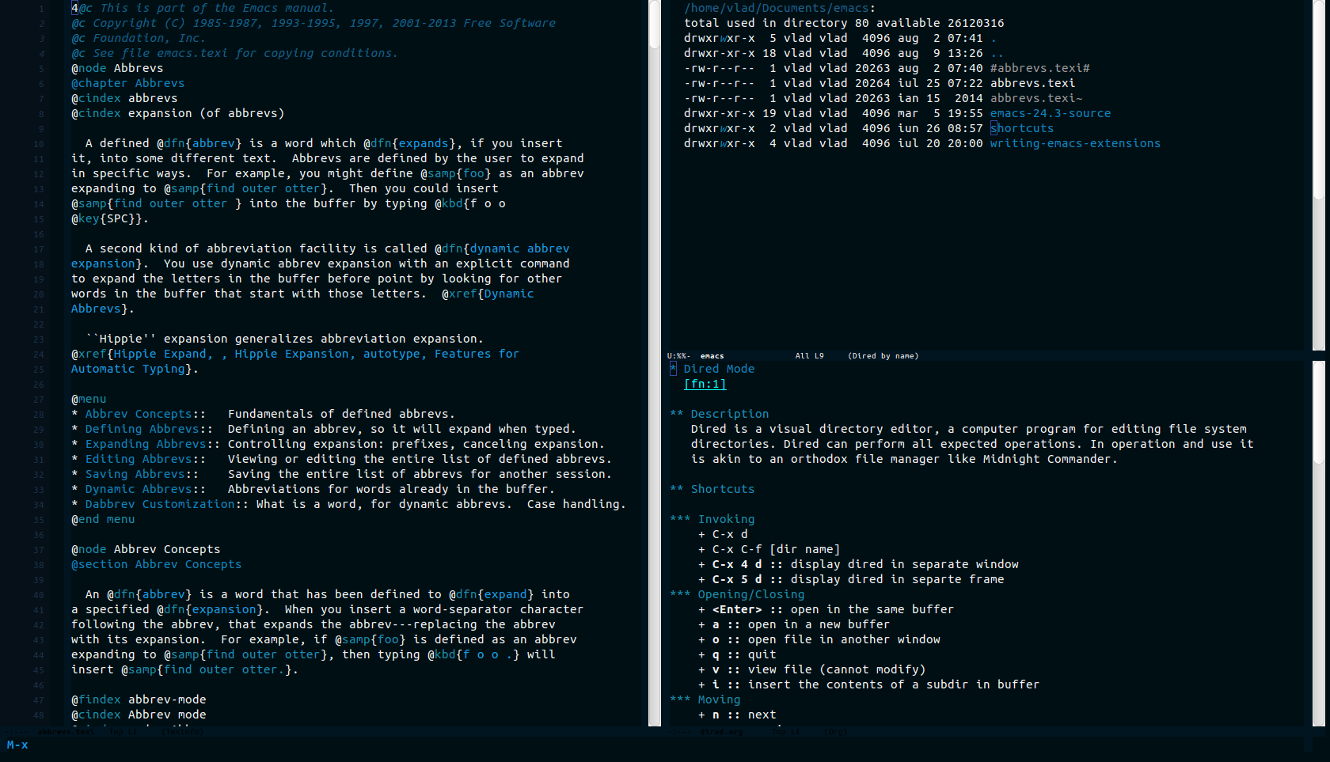This screenshot has width=1330, height=762.
Task: Click the 'U:%%-' buffer status indicator
Action: tap(678, 356)
